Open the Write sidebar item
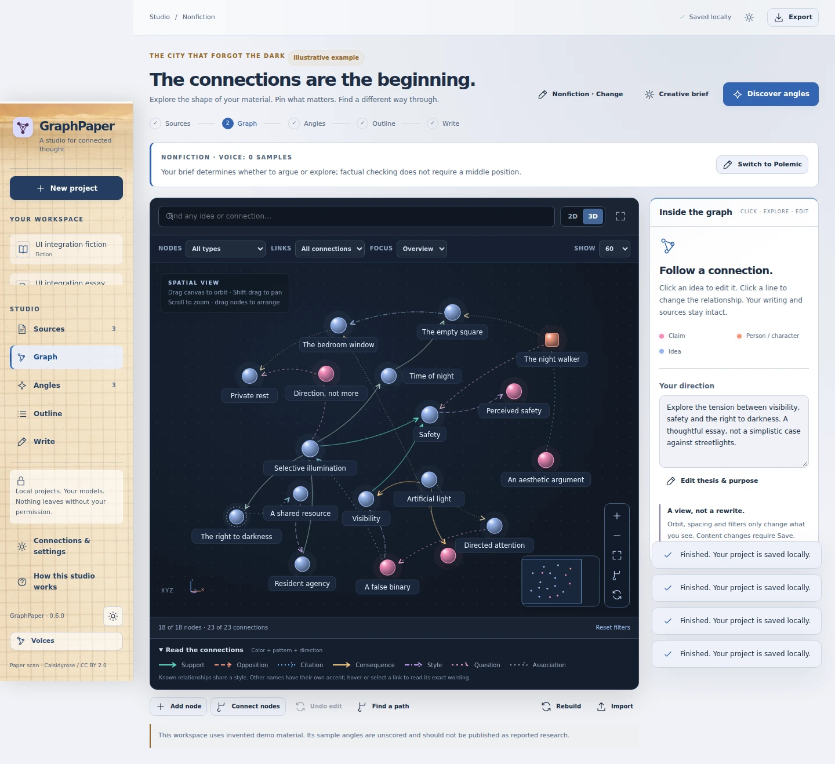This screenshot has width=835, height=764. point(66,442)
